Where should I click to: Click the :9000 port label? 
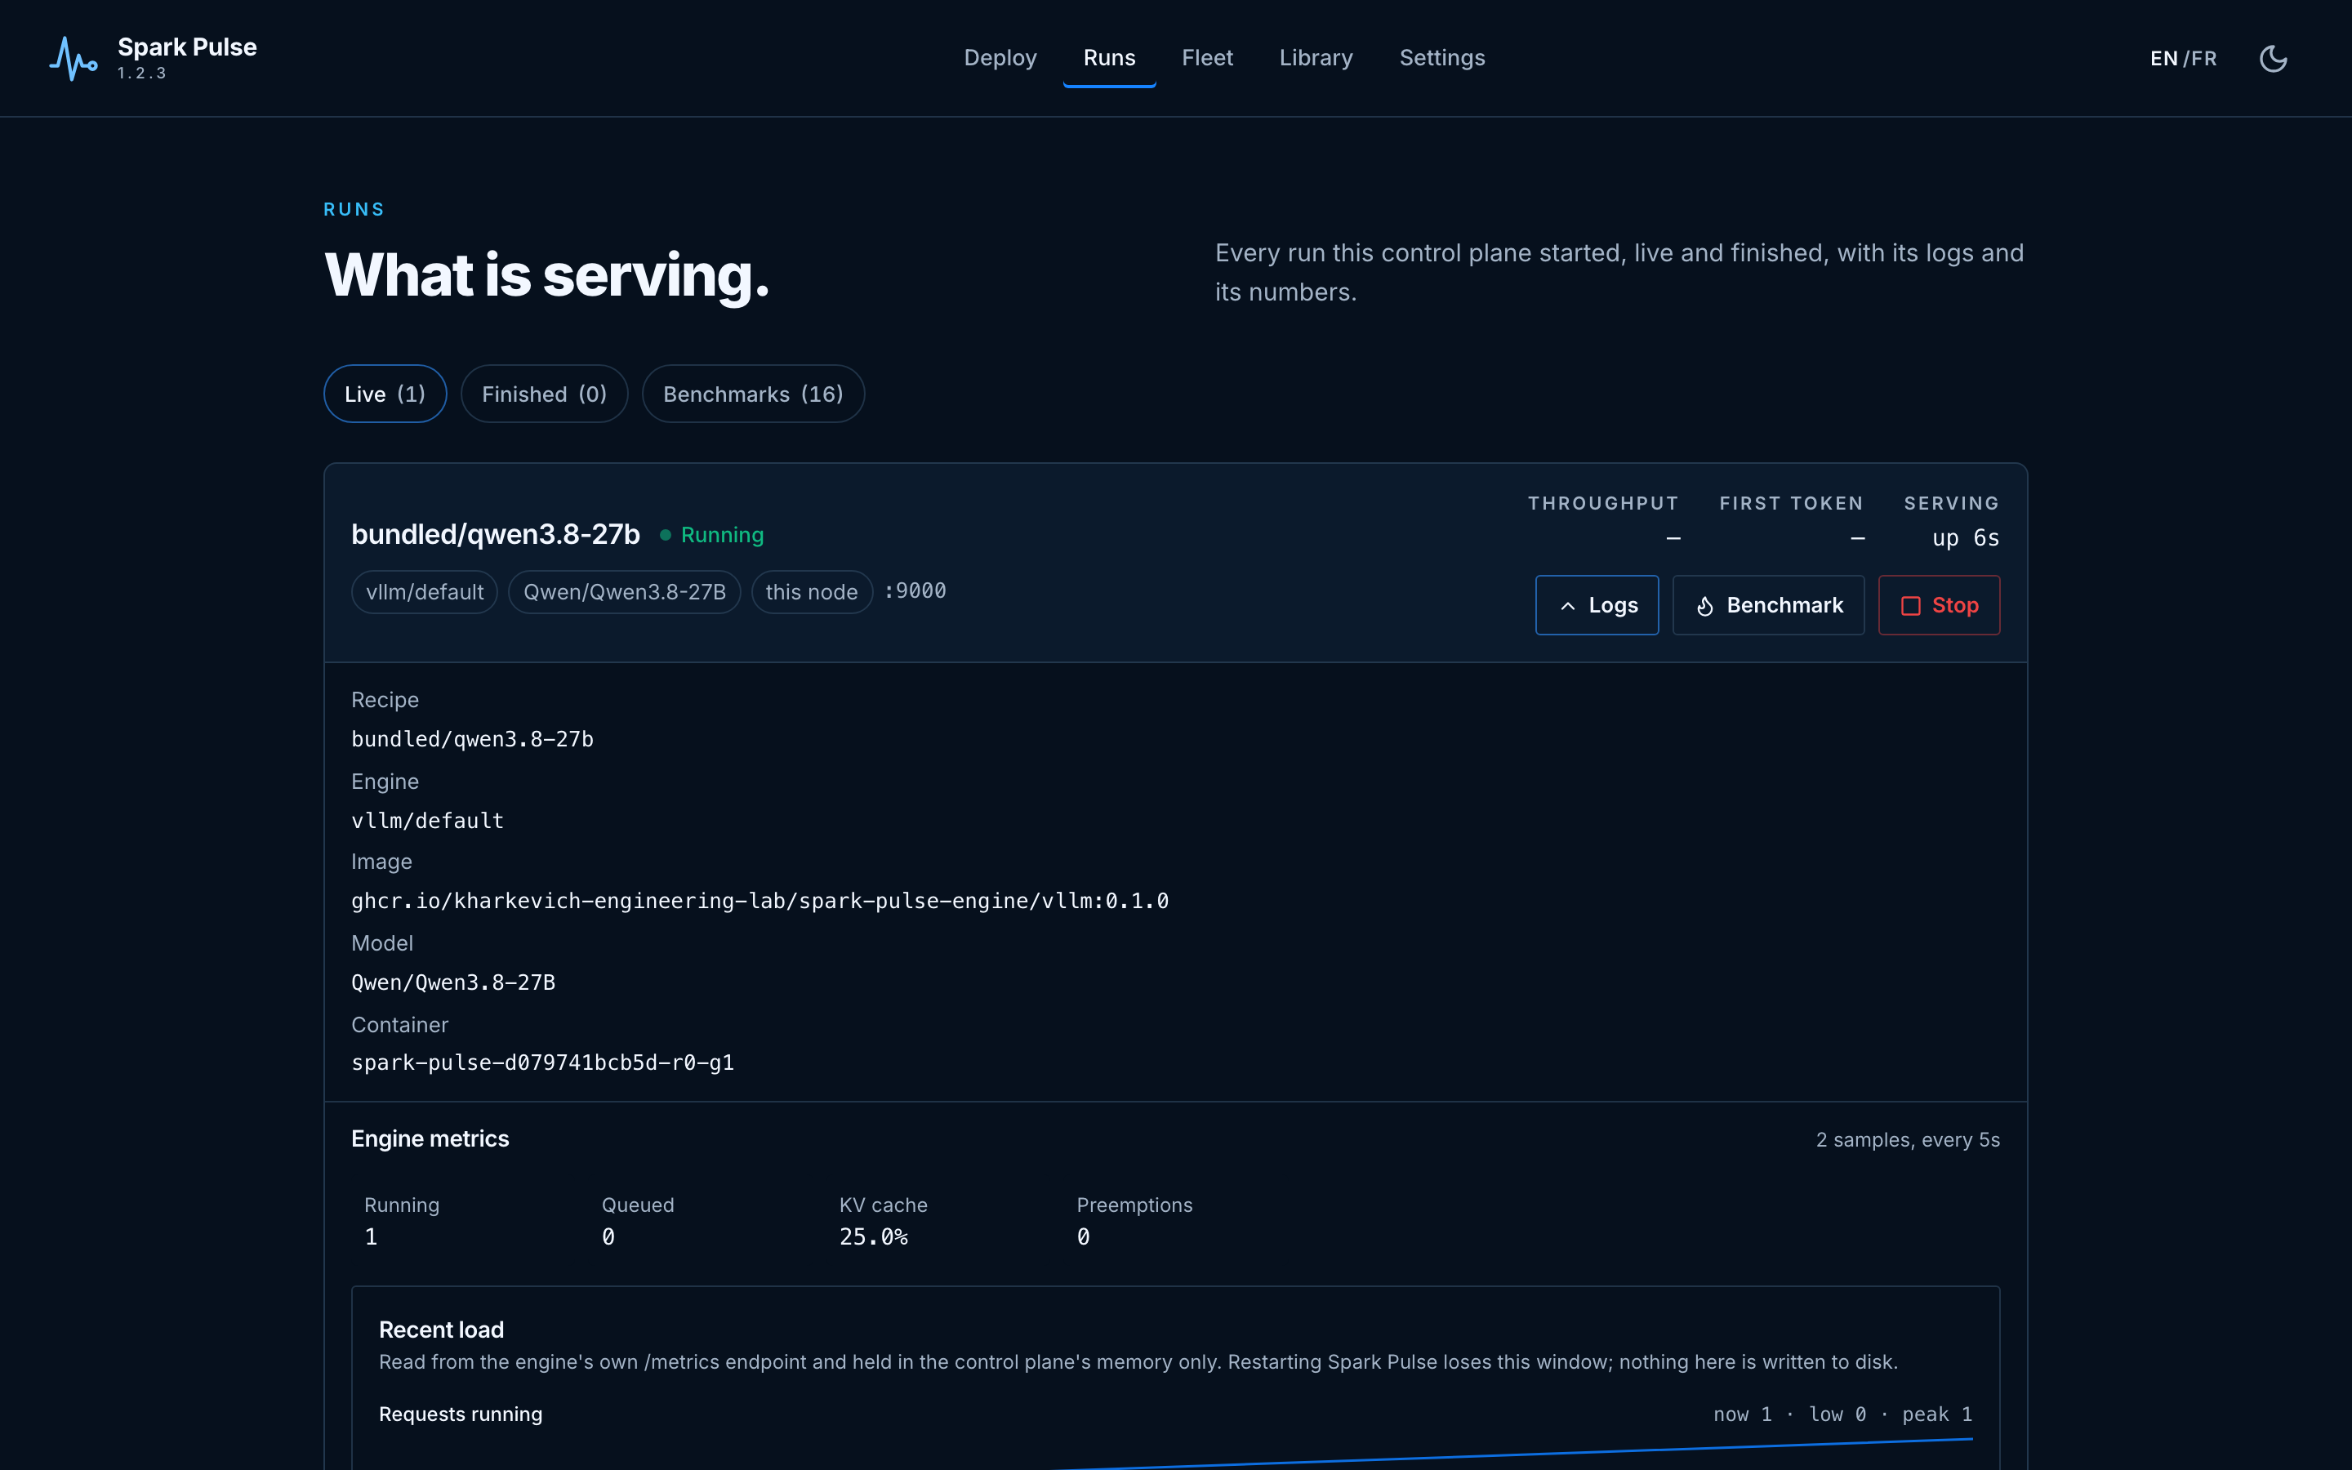pyautogui.click(x=915, y=591)
